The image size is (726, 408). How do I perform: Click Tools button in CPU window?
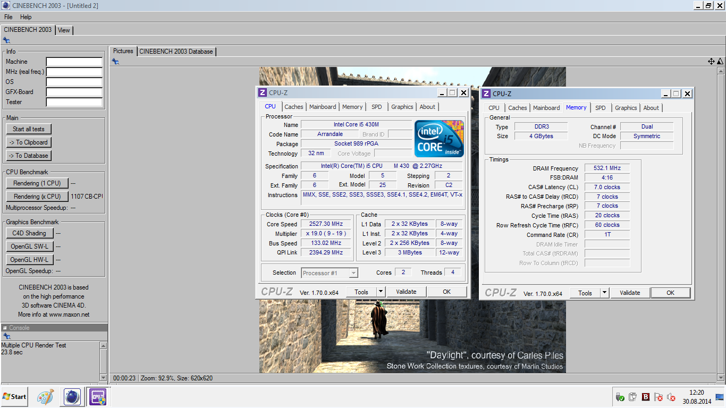point(361,292)
